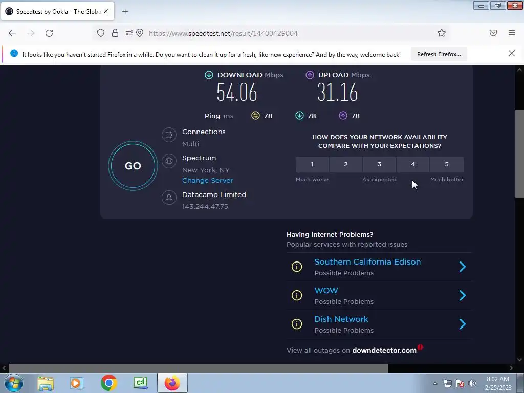524x393 pixels.
Task: Expand the Southern California Edison chevron arrow
Action: [463, 267]
